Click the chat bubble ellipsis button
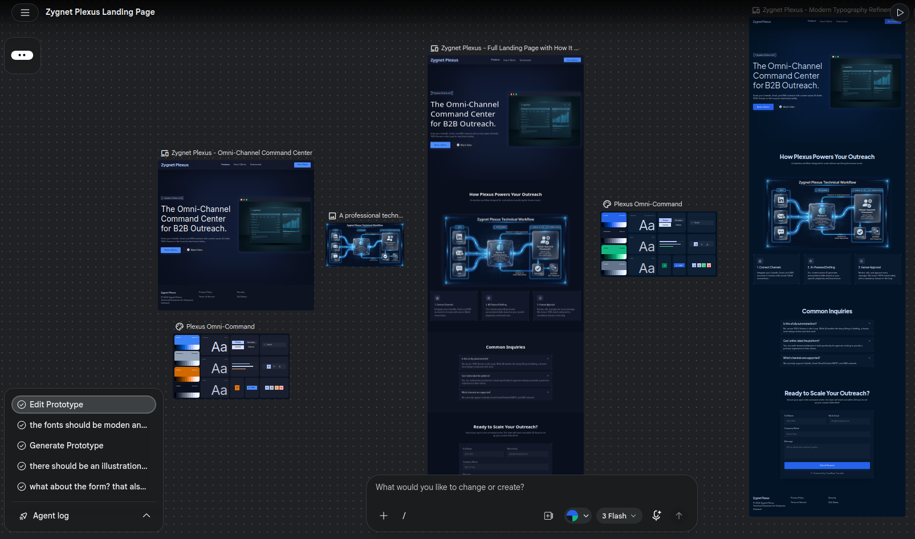This screenshot has width=915, height=539. click(x=22, y=55)
